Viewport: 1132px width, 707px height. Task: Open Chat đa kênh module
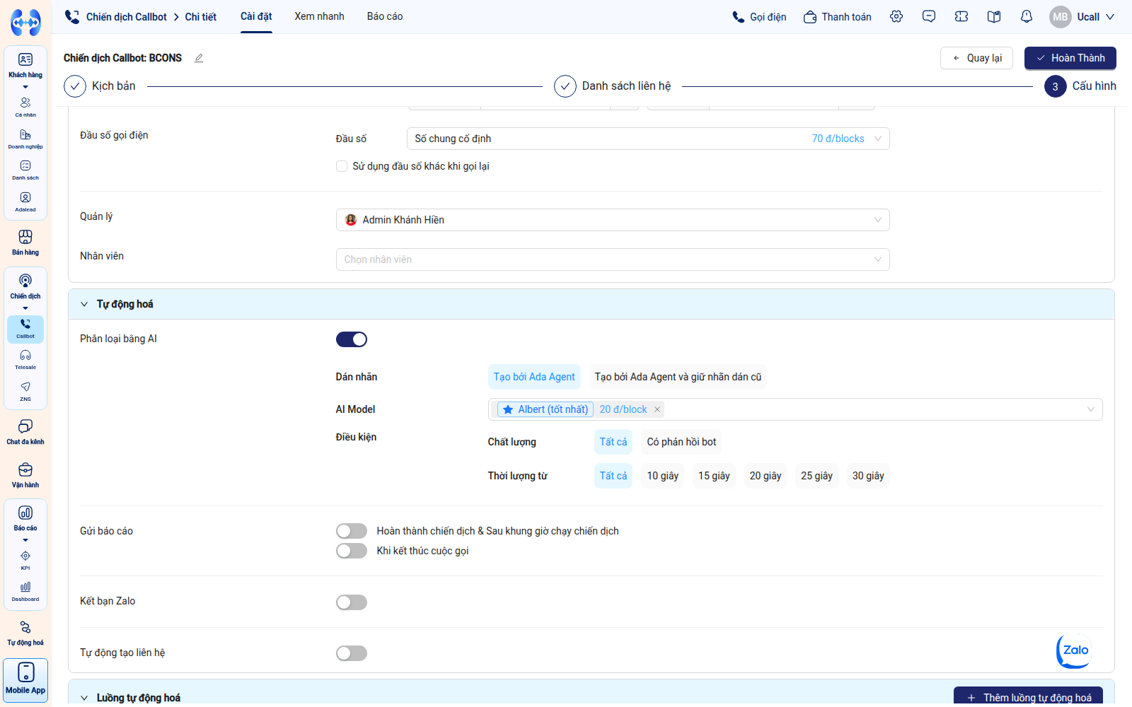pos(25,432)
